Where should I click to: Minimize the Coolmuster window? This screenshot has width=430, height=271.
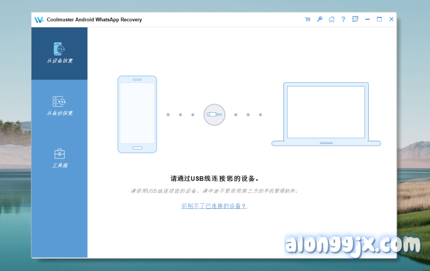[x=367, y=19]
